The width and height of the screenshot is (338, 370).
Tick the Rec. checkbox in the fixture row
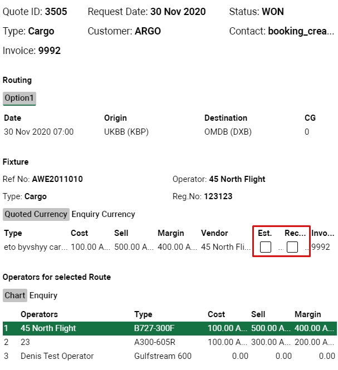coord(292,247)
